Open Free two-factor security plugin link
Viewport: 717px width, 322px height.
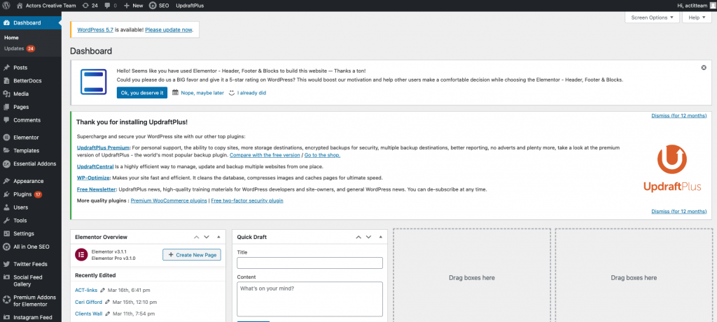247,200
